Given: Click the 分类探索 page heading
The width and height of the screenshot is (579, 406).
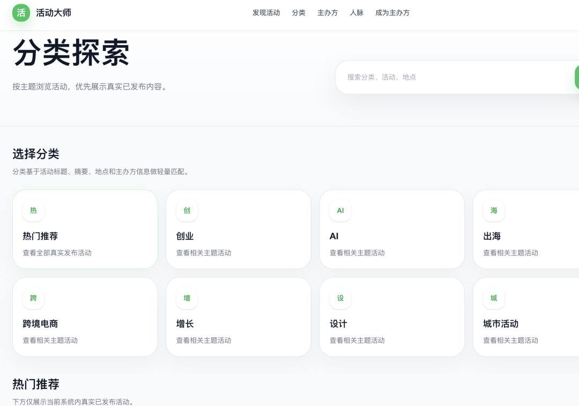Looking at the screenshot, I should [x=71, y=53].
